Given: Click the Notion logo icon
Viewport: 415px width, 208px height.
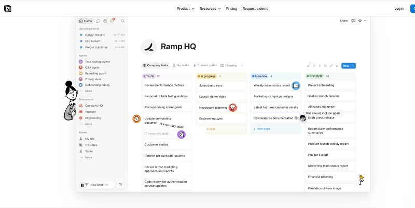Looking at the screenshot, I should pos(8,9).
